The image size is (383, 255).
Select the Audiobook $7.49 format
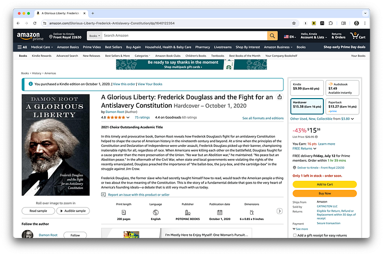pyautogui.click(x=343, y=88)
